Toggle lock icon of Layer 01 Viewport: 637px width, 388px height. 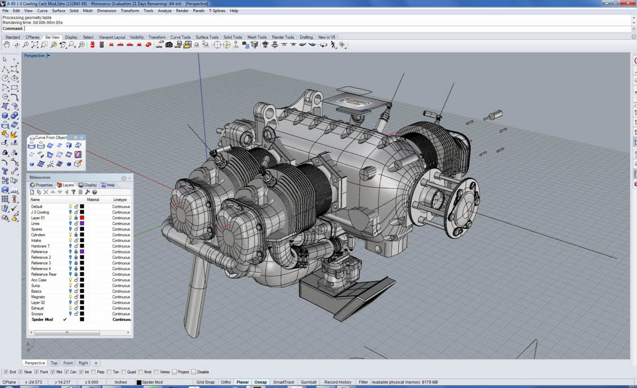click(x=76, y=218)
